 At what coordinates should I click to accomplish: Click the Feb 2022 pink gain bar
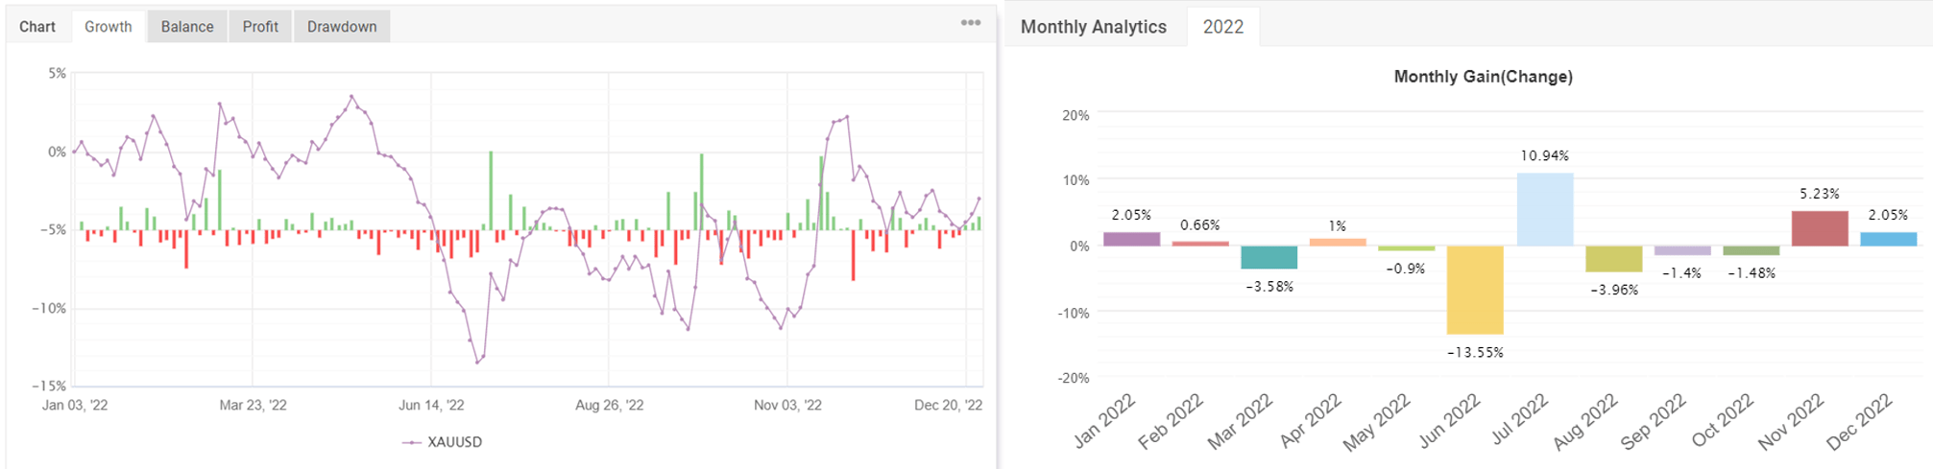tap(1200, 244)
